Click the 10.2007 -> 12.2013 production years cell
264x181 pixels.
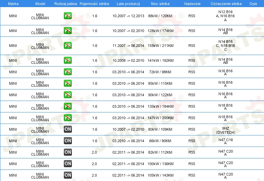click(128, 16)
